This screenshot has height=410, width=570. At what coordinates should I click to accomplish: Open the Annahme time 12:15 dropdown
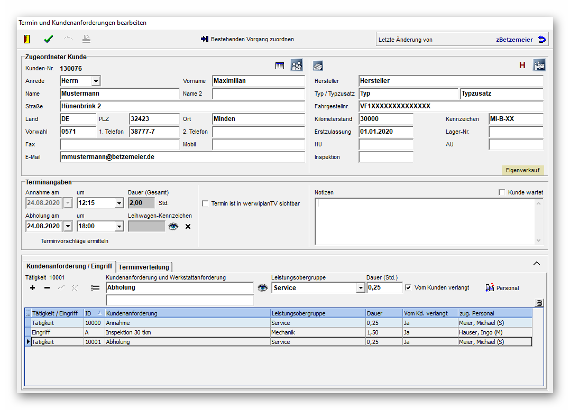point(119,203)
